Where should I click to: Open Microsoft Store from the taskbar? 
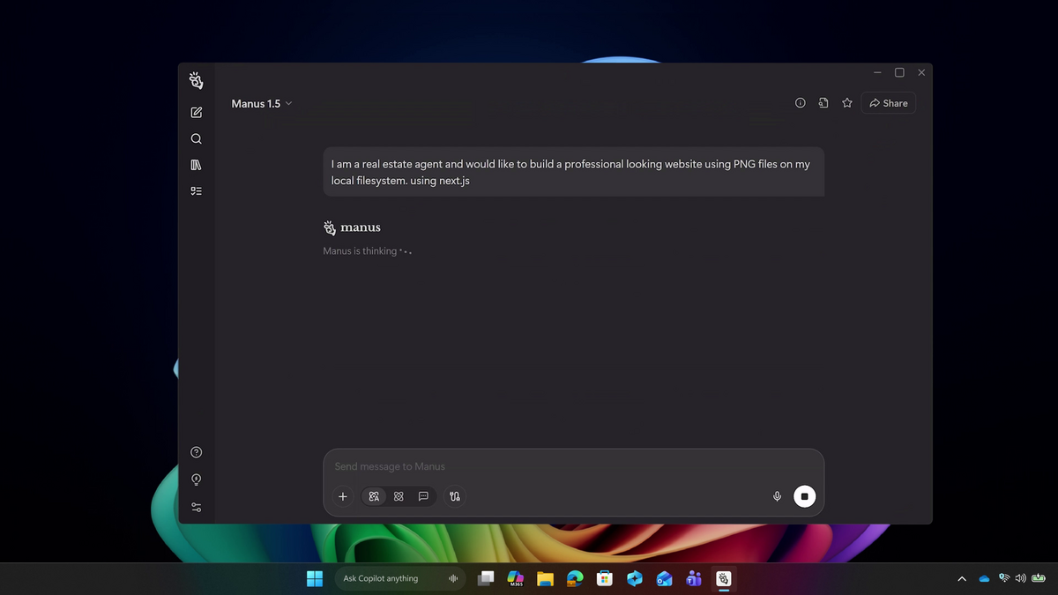pyautogui.click(x=605, y=578)
